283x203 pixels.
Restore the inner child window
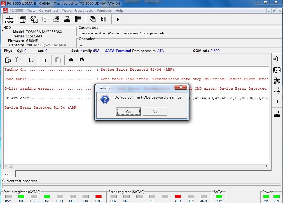(274, 11)
